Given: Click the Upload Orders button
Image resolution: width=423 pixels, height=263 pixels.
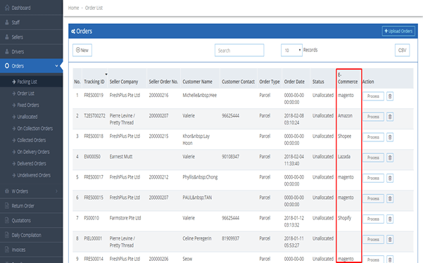Looking at the screenshot, I should click(398, 31).
